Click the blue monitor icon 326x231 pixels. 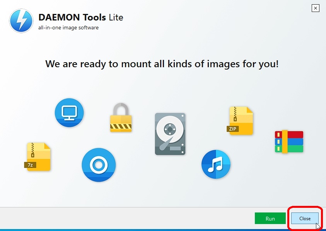click(x=69, y=112)
